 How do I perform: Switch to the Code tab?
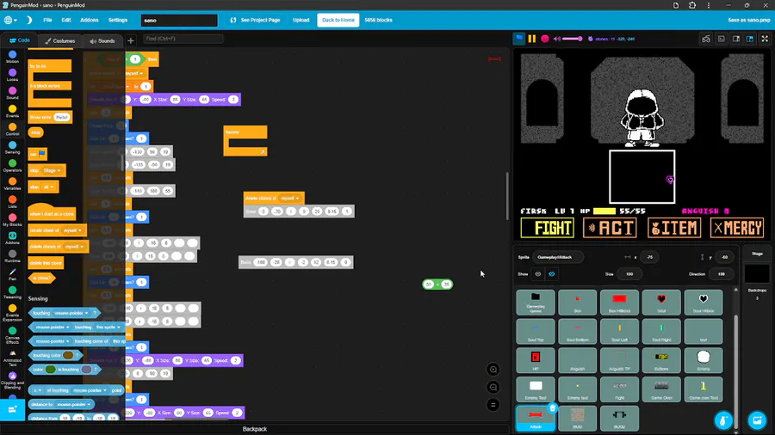pyautogui.click(x=19, y=40)
